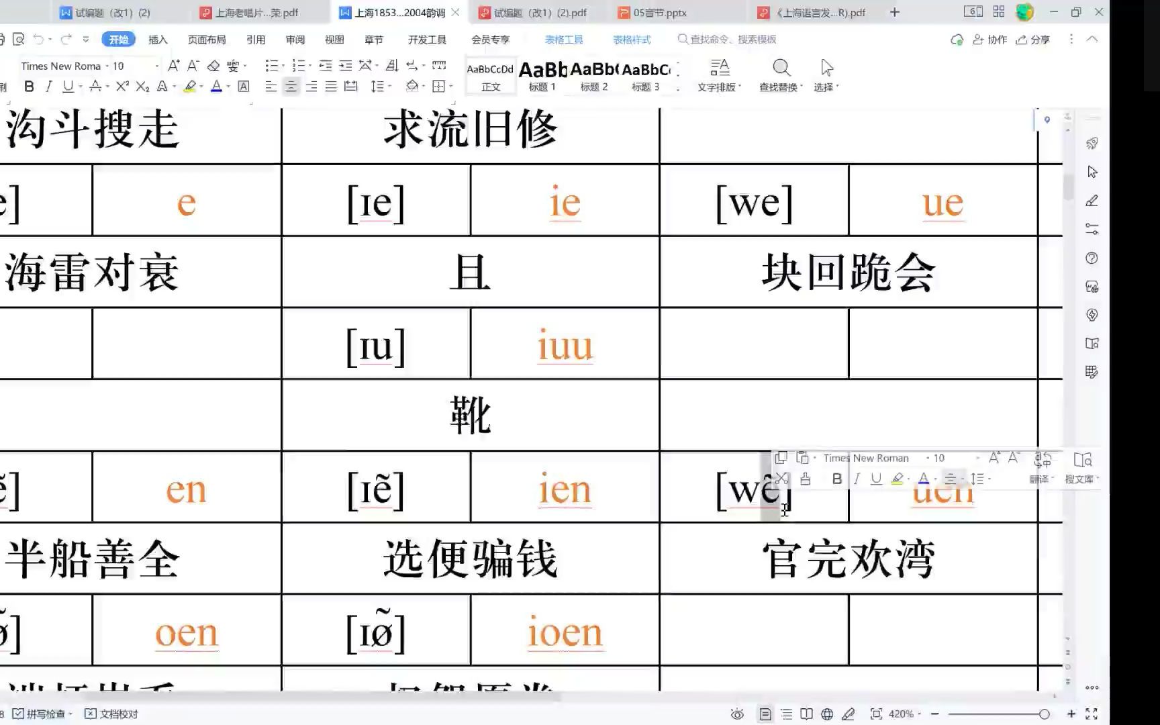The image size is (1160, 725).
Task: Apply 标题 1 heading style
Action: click(542, 76)
